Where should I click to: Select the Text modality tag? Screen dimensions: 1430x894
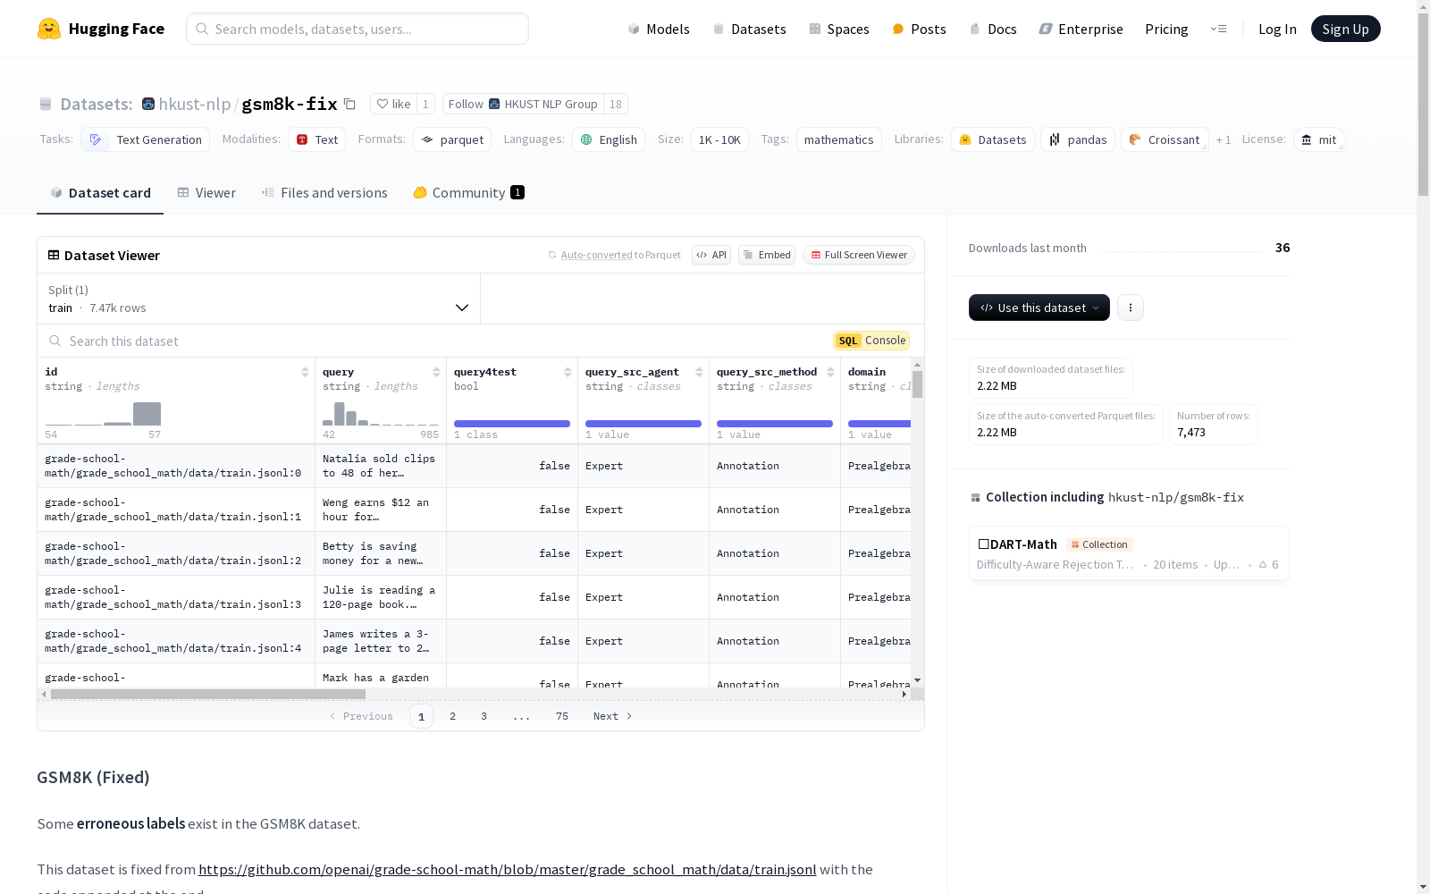point(316,139)
